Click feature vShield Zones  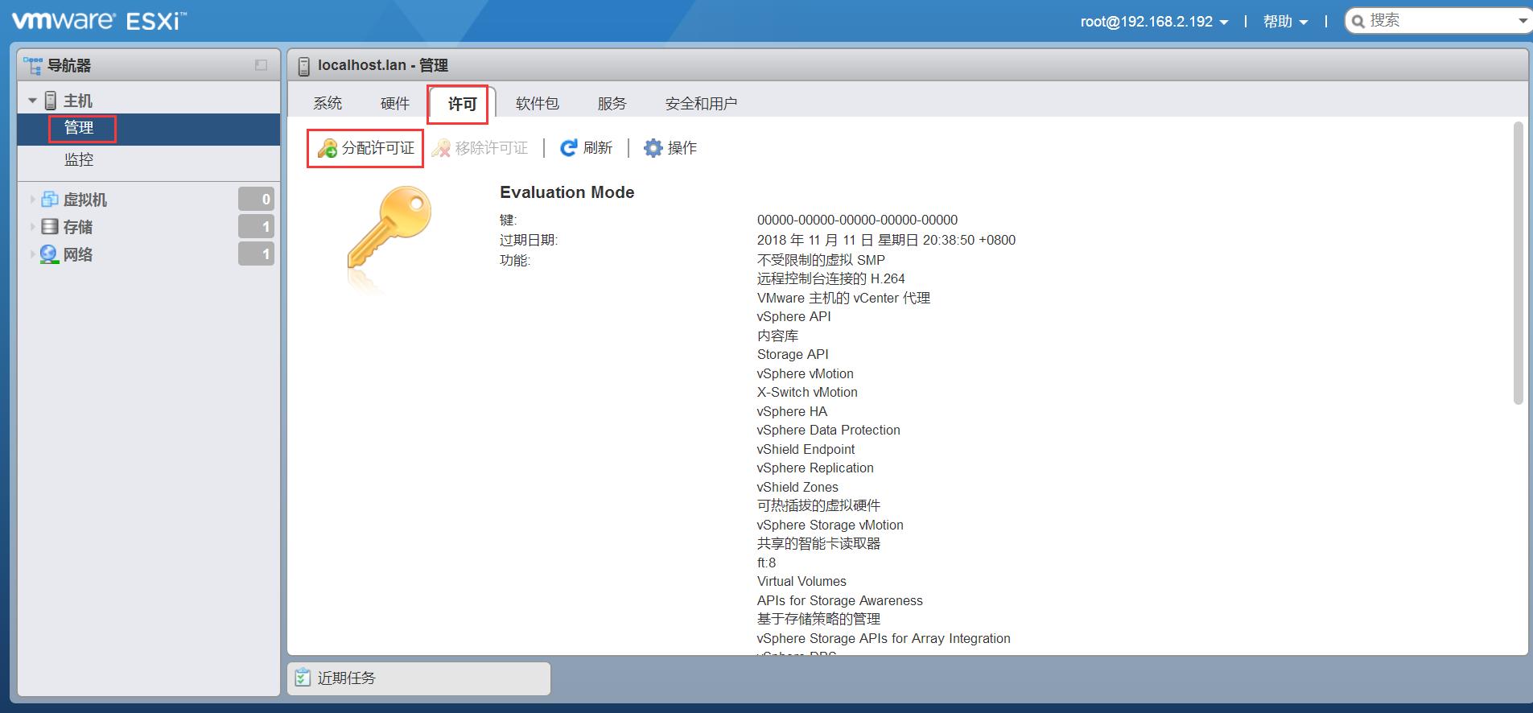[x=797, y=487]
